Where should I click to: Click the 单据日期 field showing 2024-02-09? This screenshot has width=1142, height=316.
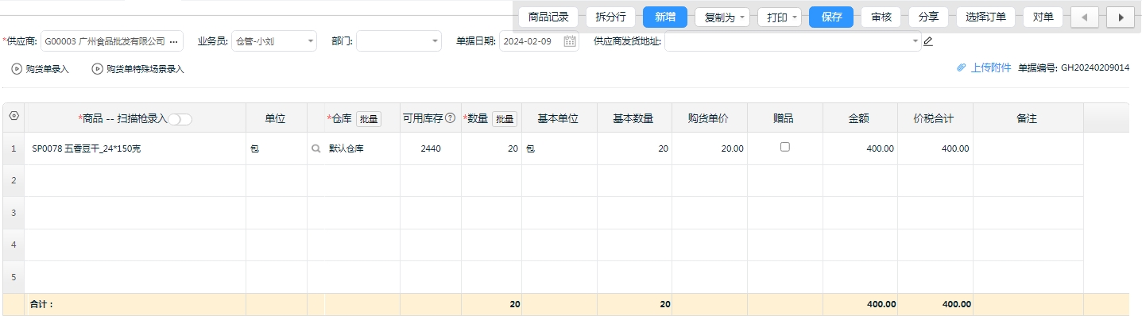539,41
